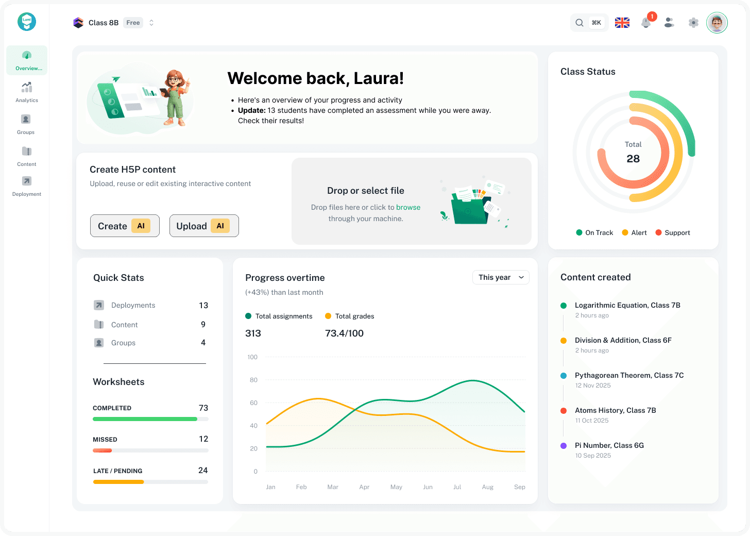750x536 pixels.
Task: Click the Missed worksheets progress bar
Action: pos(150,450)
